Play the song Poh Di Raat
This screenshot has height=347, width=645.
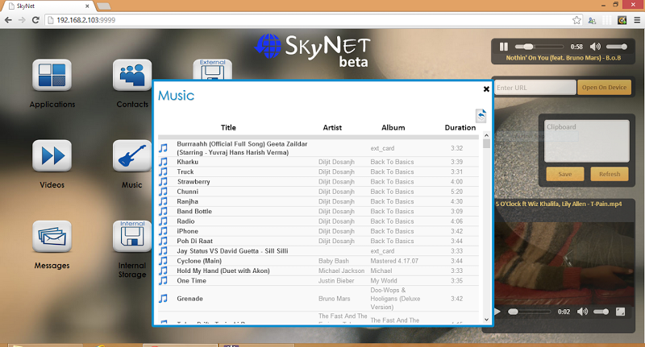[194, 241]
